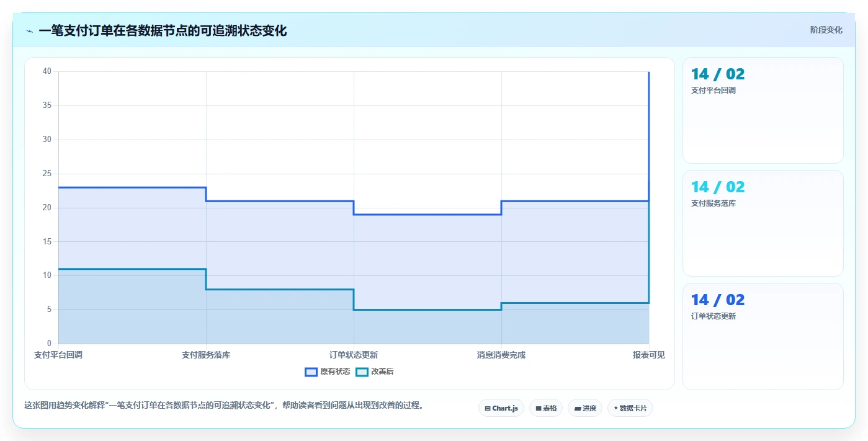The height and width of the screenshot is (441, 868).
Task: Open the 支付平台回调 data card
Action: click(x=763, y=110)
